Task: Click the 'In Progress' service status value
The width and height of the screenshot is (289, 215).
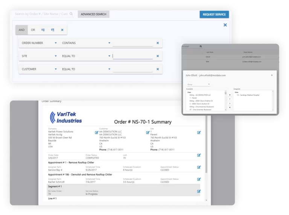Action: click(91, 194)
